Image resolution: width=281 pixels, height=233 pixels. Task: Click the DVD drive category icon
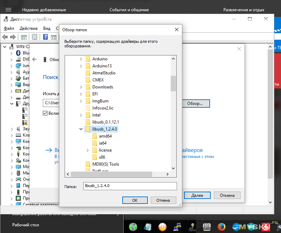tap(18, 59)
